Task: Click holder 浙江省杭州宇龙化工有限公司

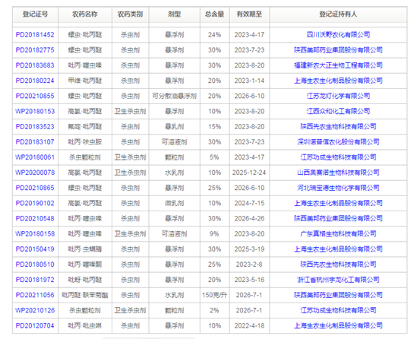Action: tap(338, 280)
